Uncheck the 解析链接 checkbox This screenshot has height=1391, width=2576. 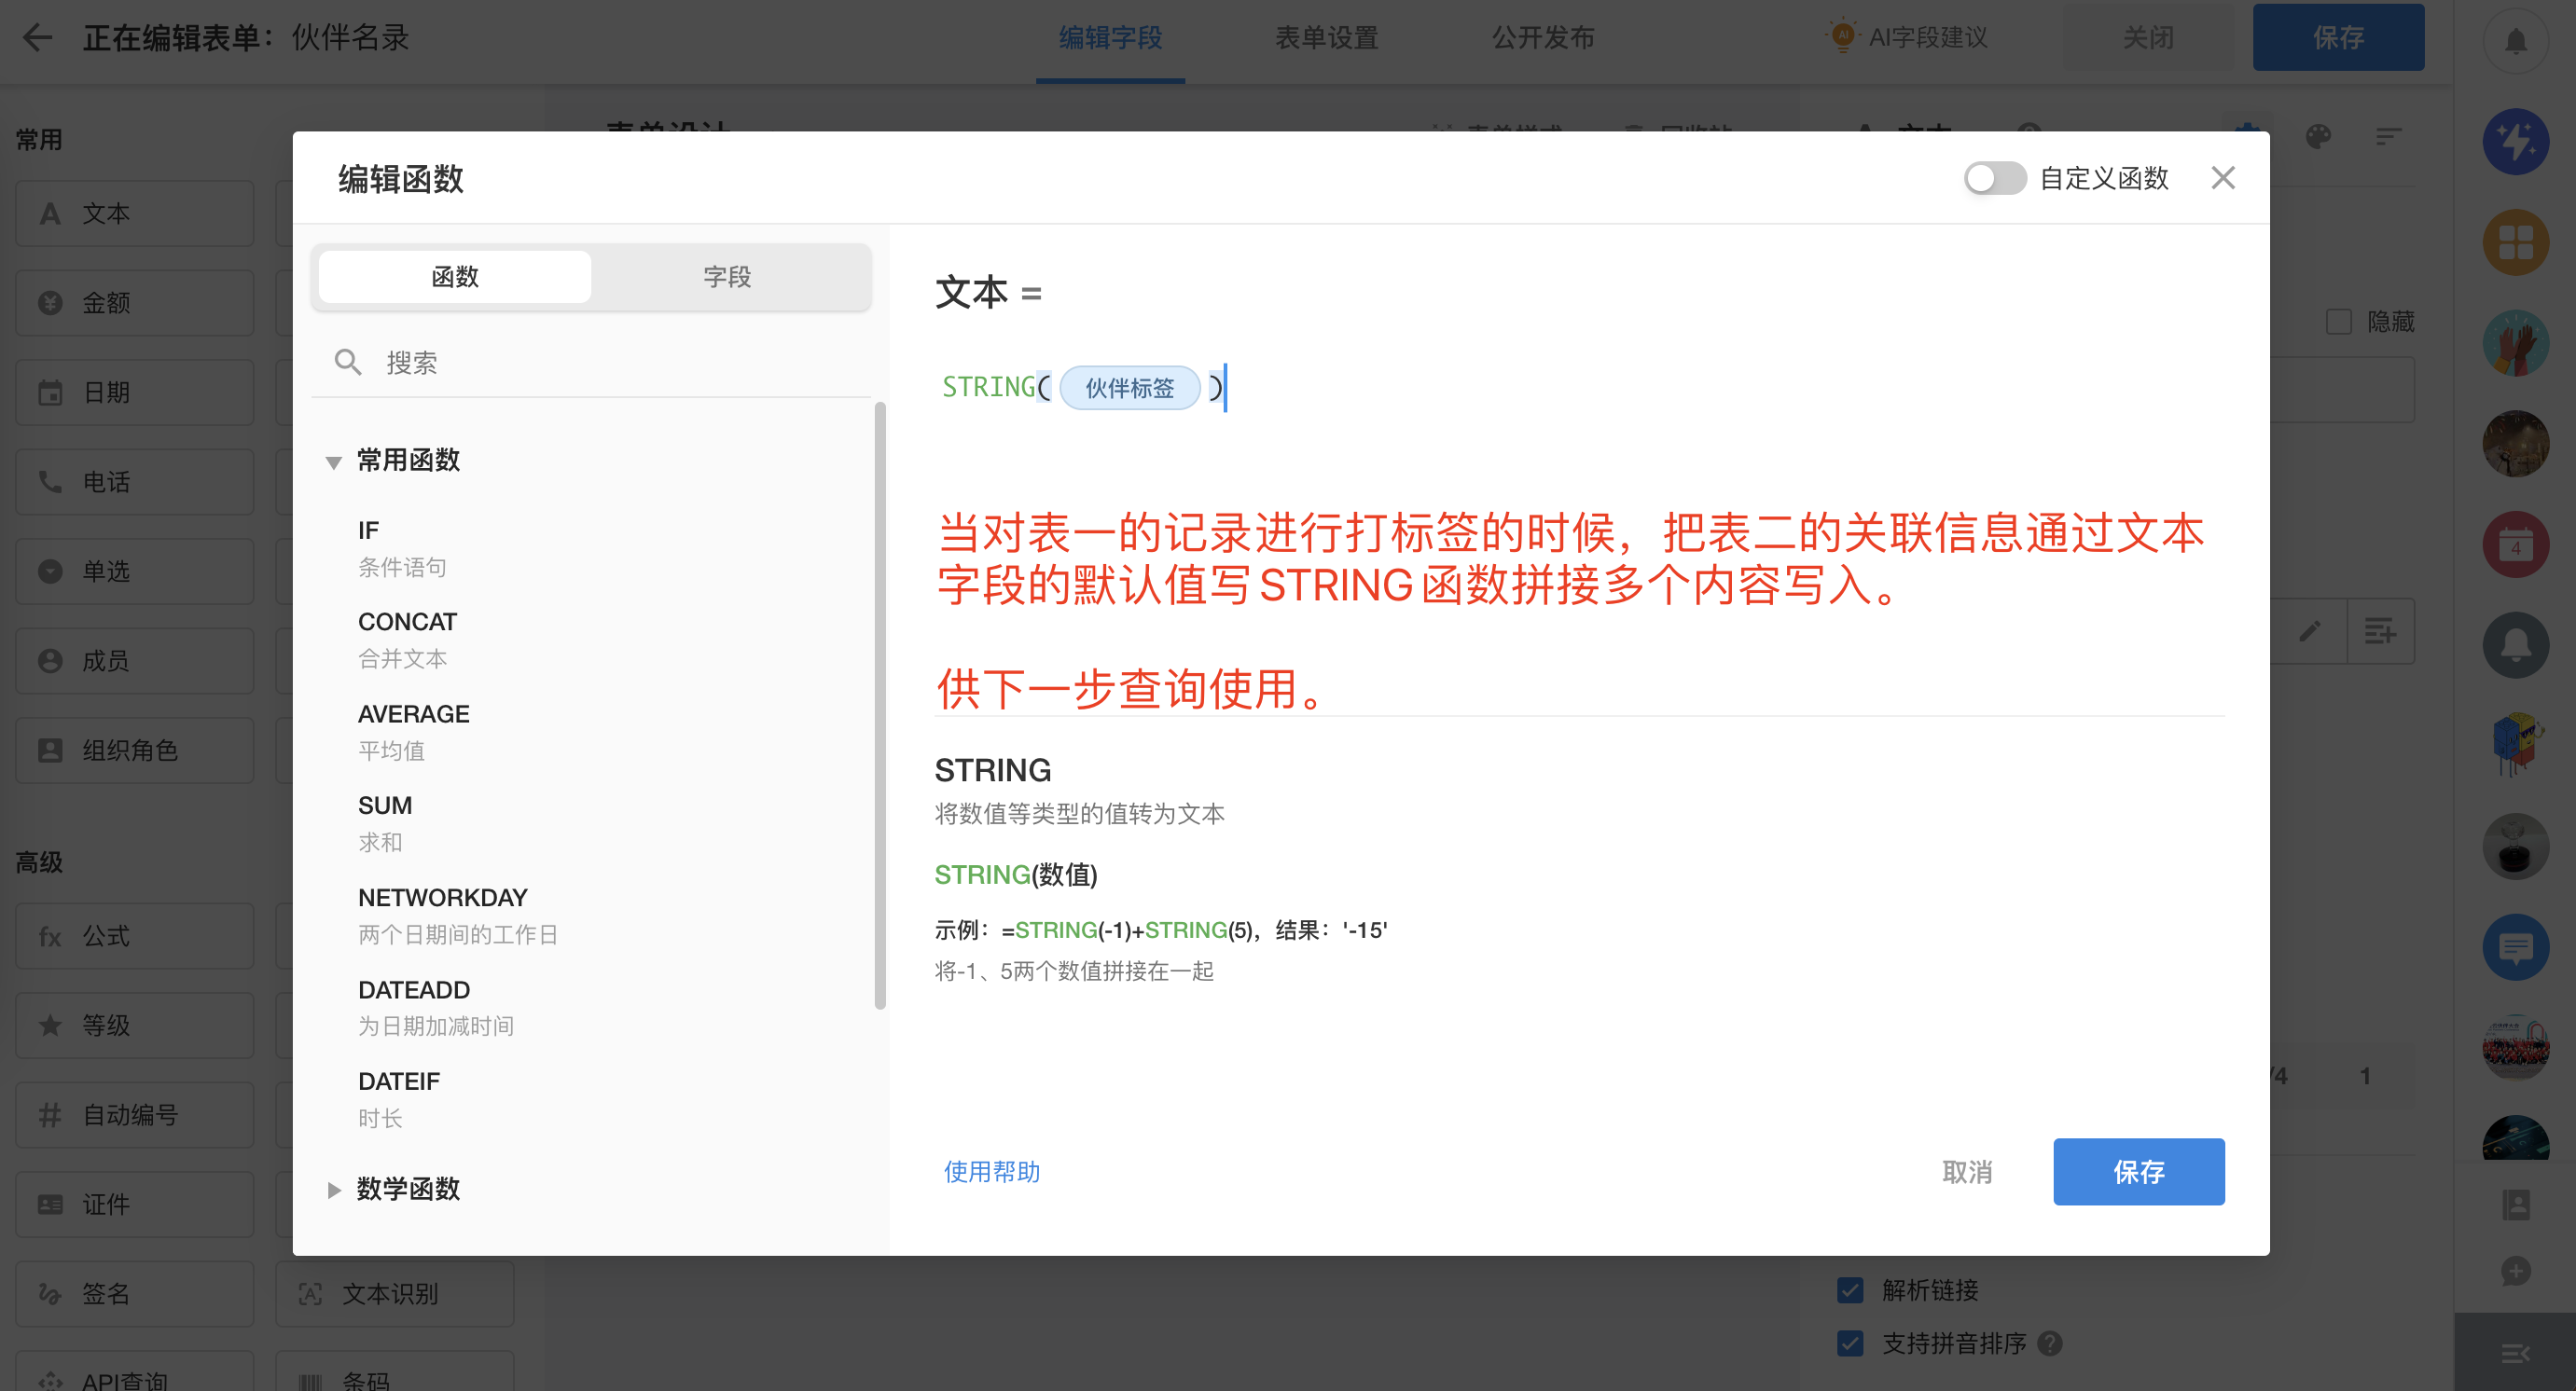click(1850, 1289)
